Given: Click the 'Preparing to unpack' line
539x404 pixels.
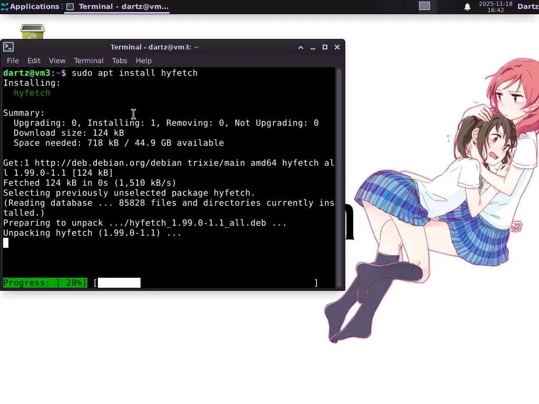Looking at the screenshot, I should tap(145, 223).
